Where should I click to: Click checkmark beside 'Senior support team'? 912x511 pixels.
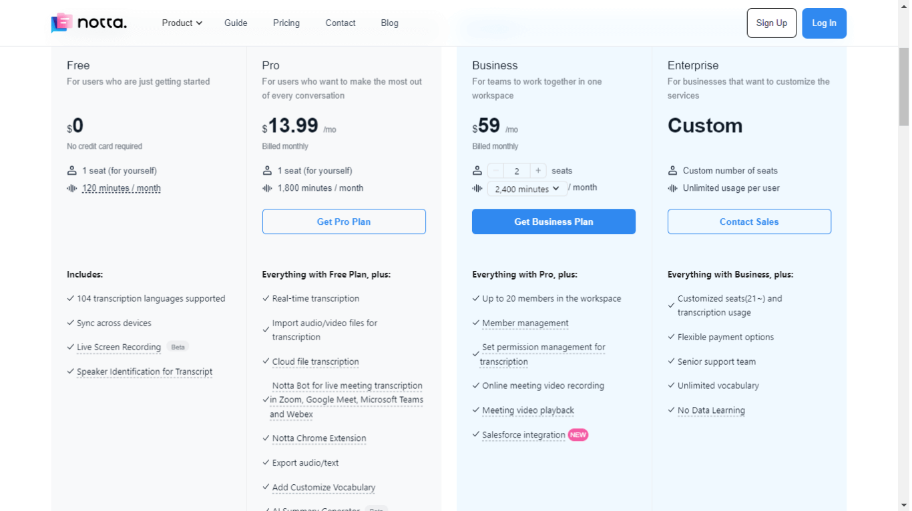(x=672, y=362)
